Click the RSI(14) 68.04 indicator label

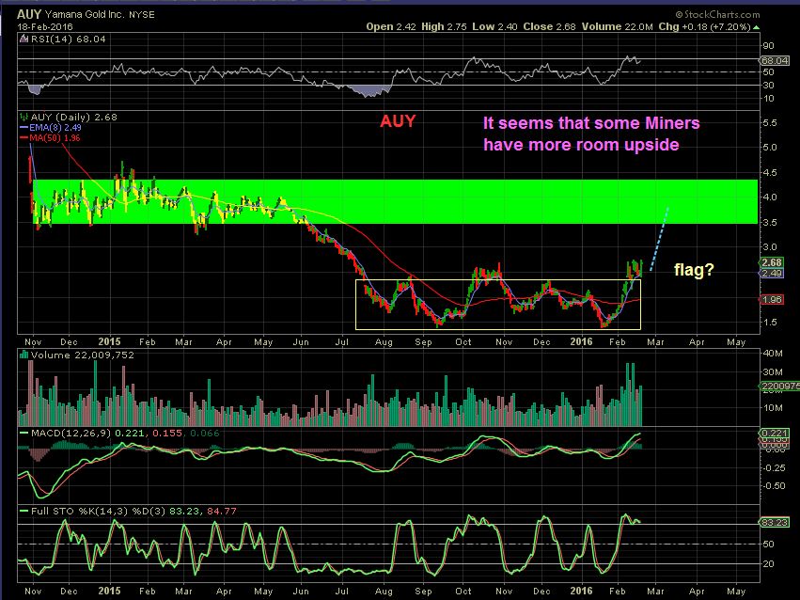click(x=68, y=39)
